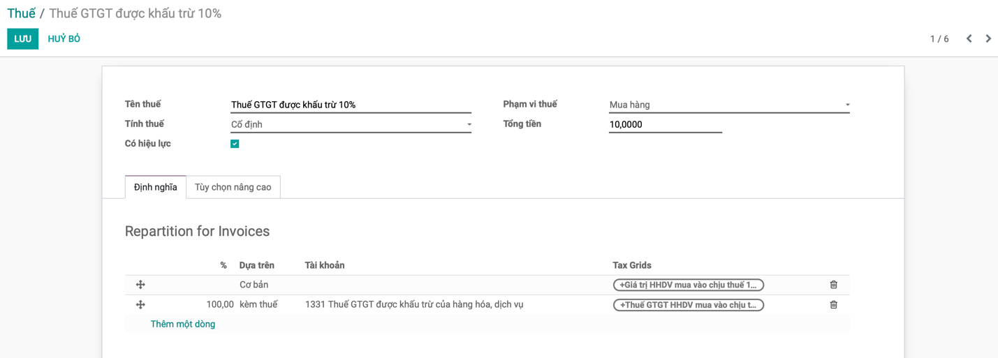
Task: Click the +Giá trị HHDV mua vào tax grid tag
Action: coord(688,285)
